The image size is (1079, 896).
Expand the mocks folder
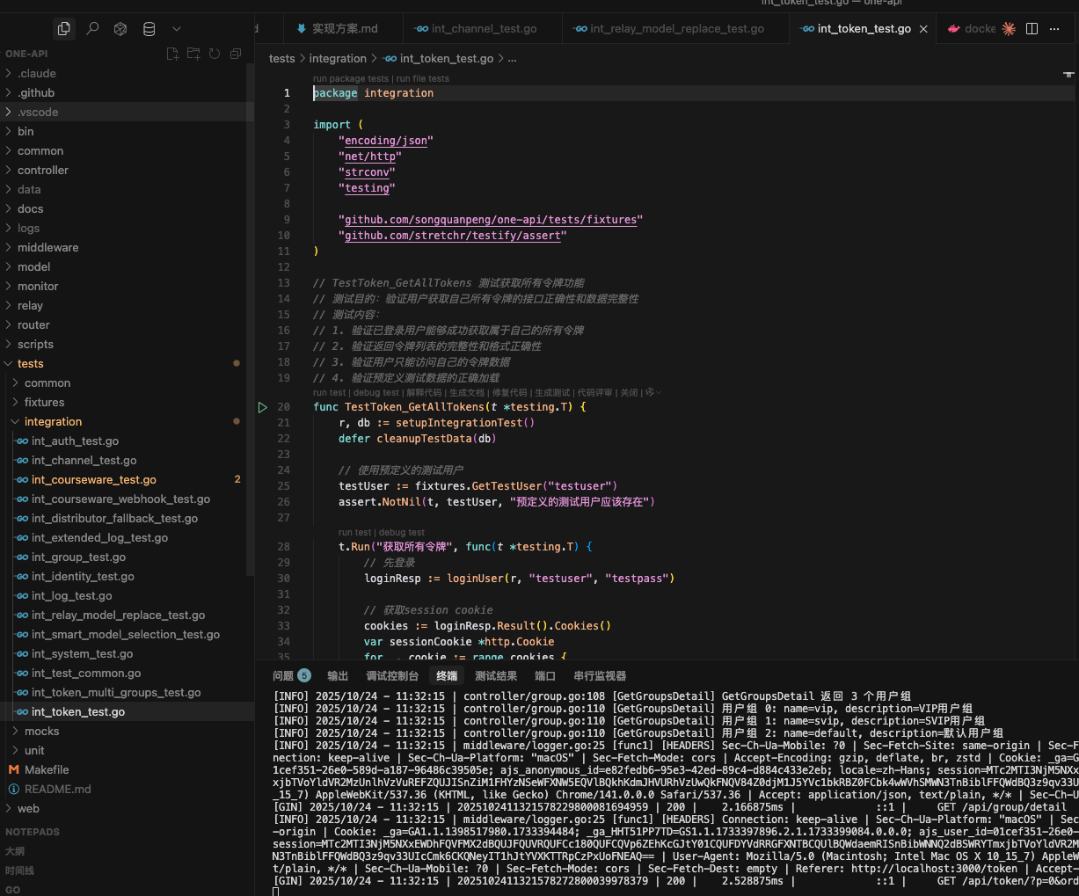click(x=41, y=732)
